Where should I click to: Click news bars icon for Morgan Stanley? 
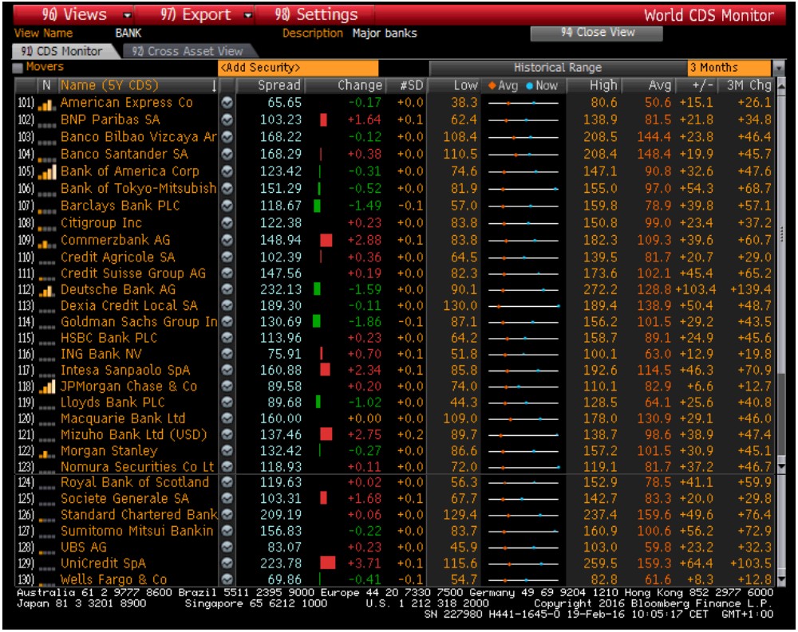coord(47,454)
